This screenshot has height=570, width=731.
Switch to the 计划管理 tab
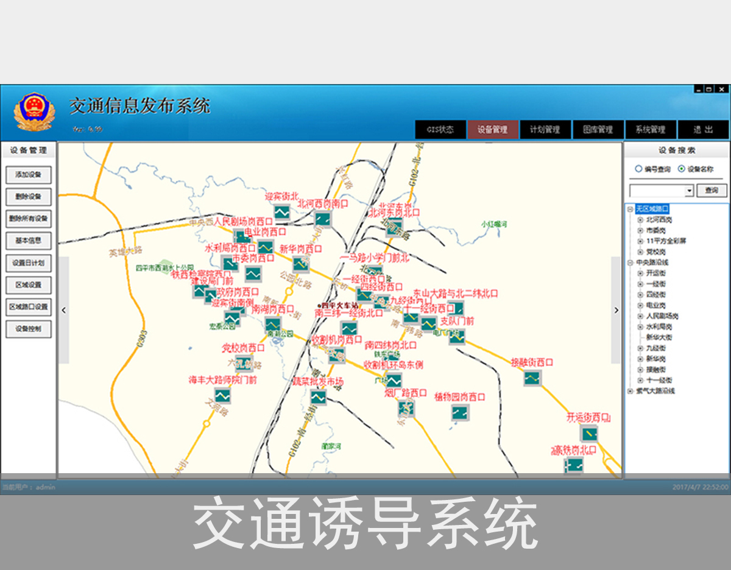(546, 130)
